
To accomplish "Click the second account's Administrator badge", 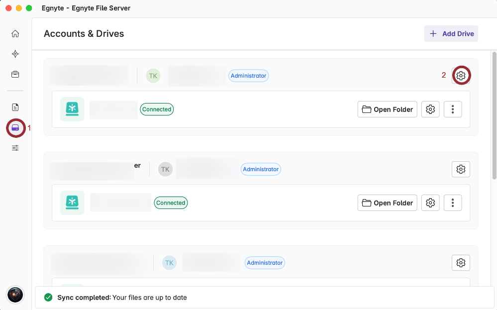I will (x=261, y=169).
